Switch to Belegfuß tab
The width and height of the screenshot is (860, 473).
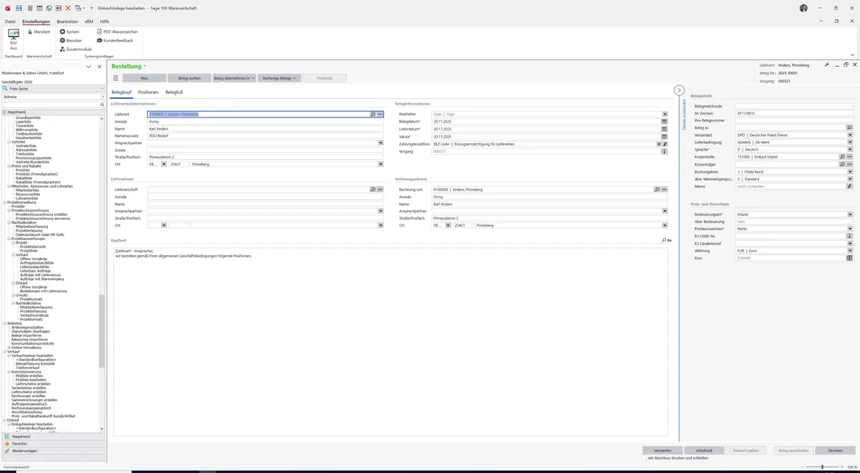[174, 92]
